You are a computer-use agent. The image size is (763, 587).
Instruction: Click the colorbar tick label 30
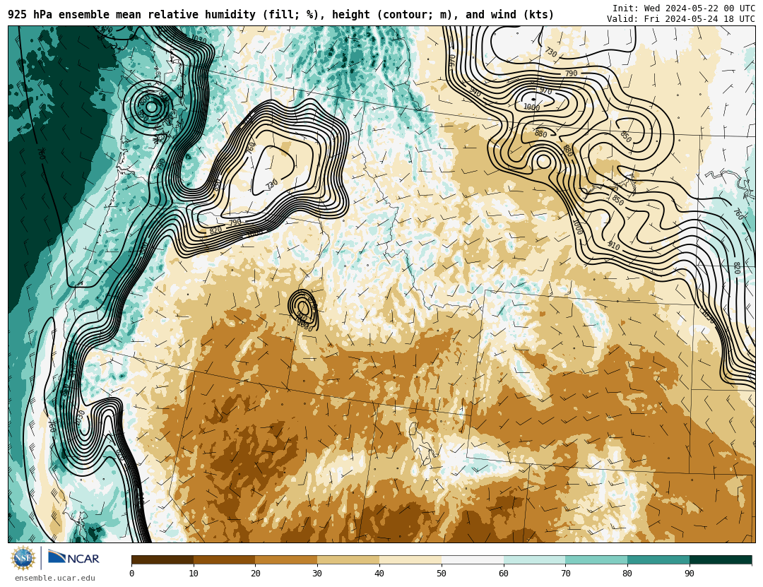pos(317,574)
